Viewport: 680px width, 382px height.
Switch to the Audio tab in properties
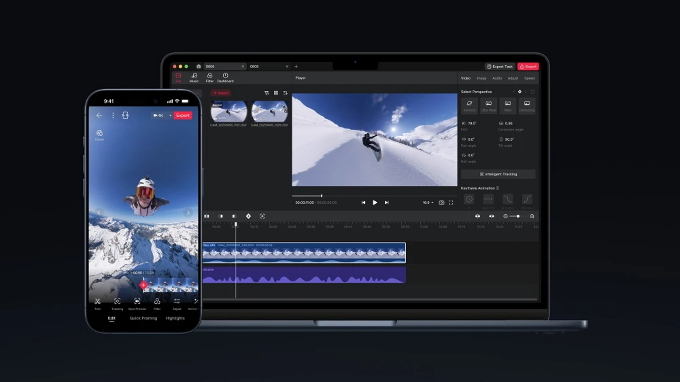click(x=497, y=78)
